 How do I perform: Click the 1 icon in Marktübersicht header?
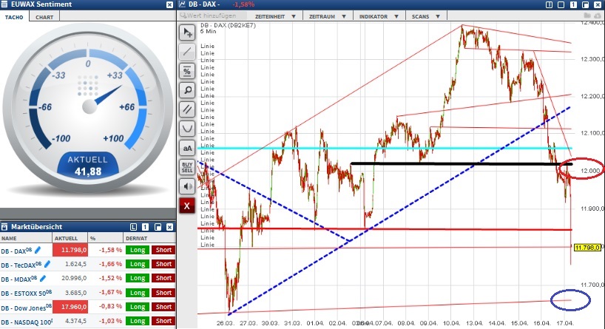146,227
